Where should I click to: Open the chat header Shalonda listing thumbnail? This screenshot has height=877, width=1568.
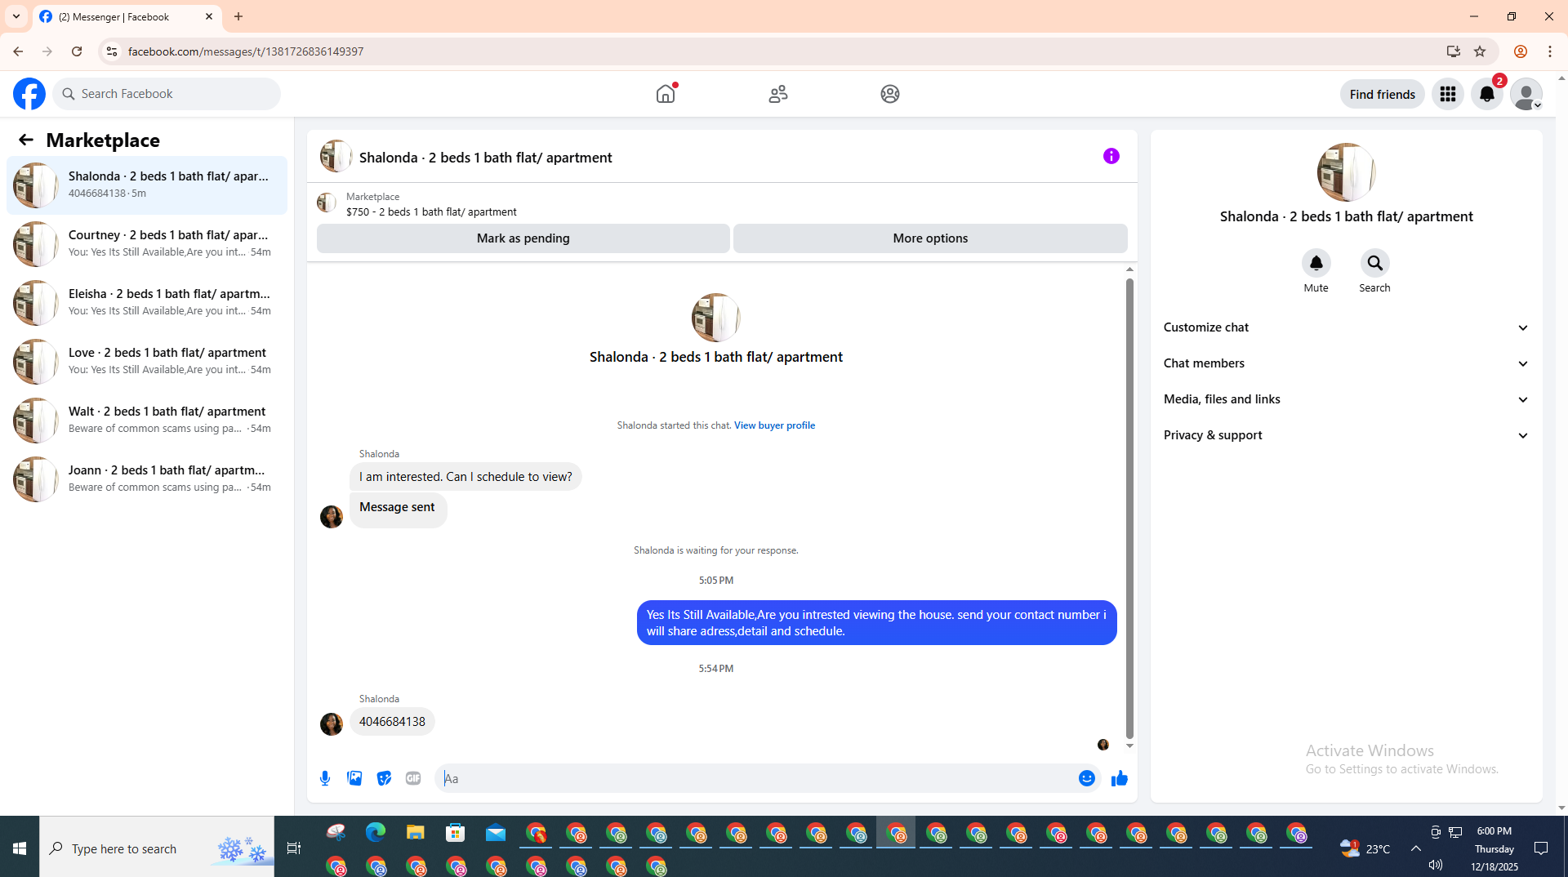coord(336,156)
